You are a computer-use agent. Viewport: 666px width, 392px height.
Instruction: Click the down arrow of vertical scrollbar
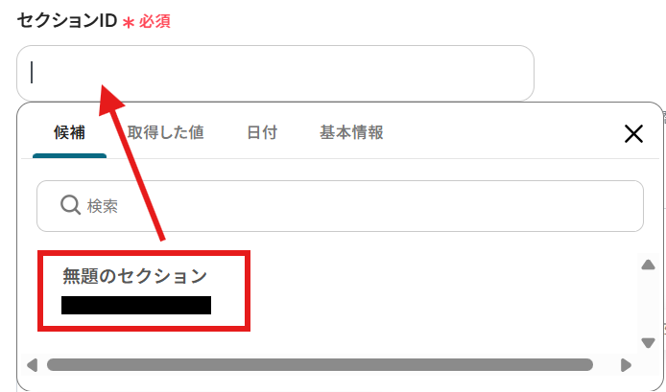[648, 342]
